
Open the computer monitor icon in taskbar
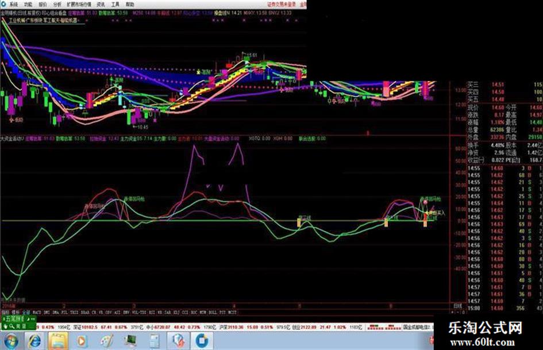(130, 341)
